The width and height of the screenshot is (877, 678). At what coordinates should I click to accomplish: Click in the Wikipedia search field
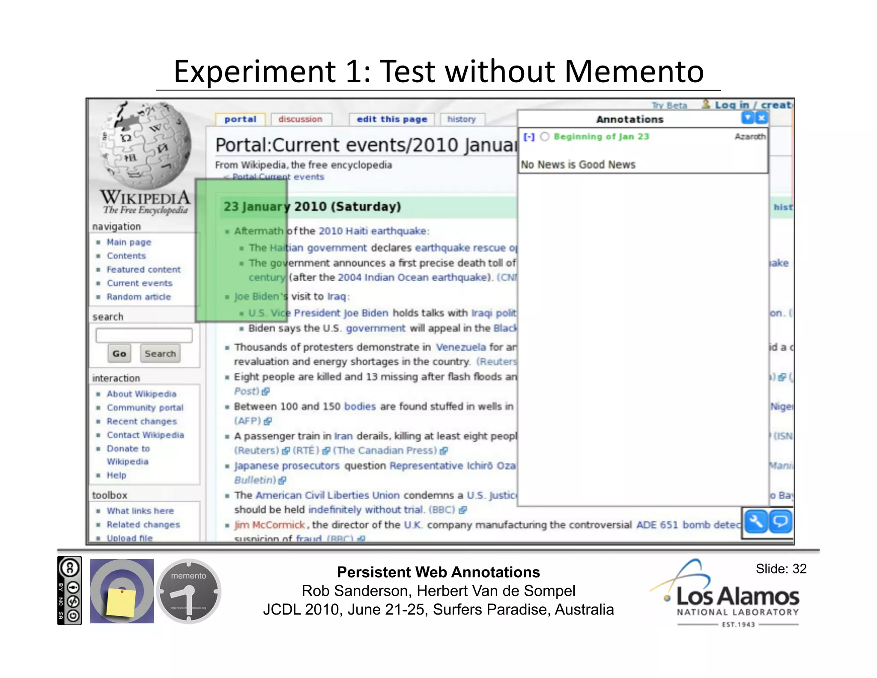(144, 335)
